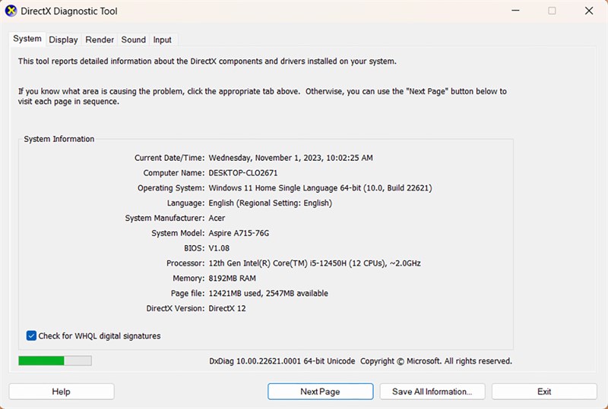Close the DirectX Diagnostic Tool window

(x=590, y=11)
